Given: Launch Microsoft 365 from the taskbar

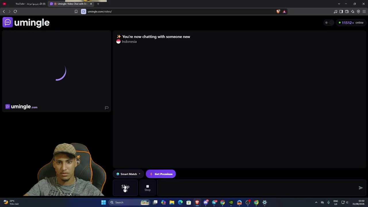Looking at the screenshot, I should point(164,202).
